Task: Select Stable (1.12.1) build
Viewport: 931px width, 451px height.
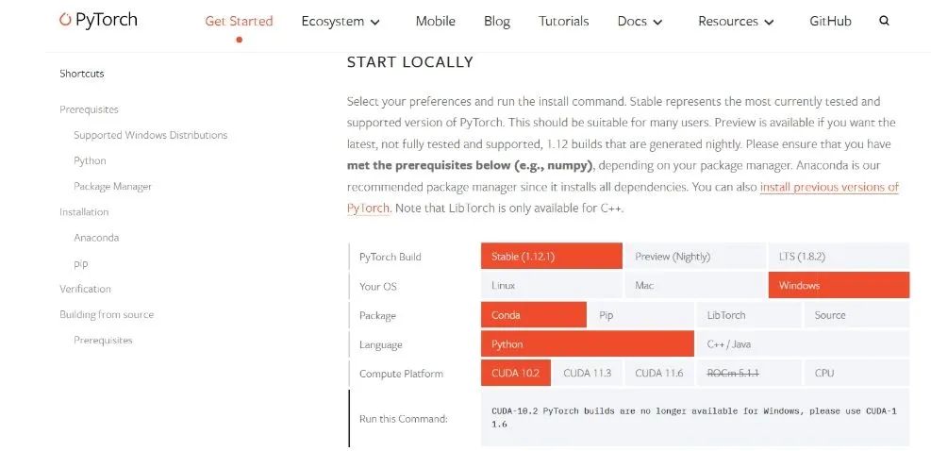Action: coord(552,256)
